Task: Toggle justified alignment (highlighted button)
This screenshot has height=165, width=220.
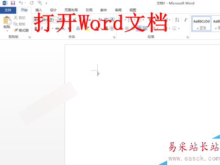Action: tap(139, 28)
